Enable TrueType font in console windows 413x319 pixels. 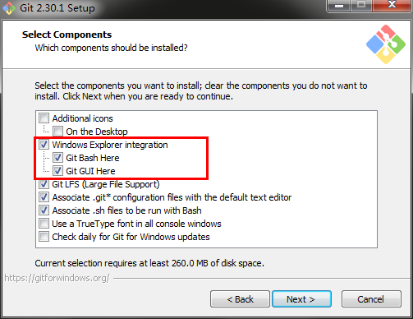[x=44, y=224]
